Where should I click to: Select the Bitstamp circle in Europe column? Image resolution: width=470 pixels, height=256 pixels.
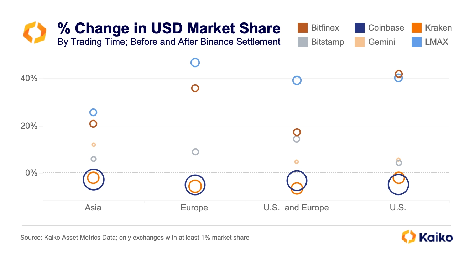[x=195, y=152]
